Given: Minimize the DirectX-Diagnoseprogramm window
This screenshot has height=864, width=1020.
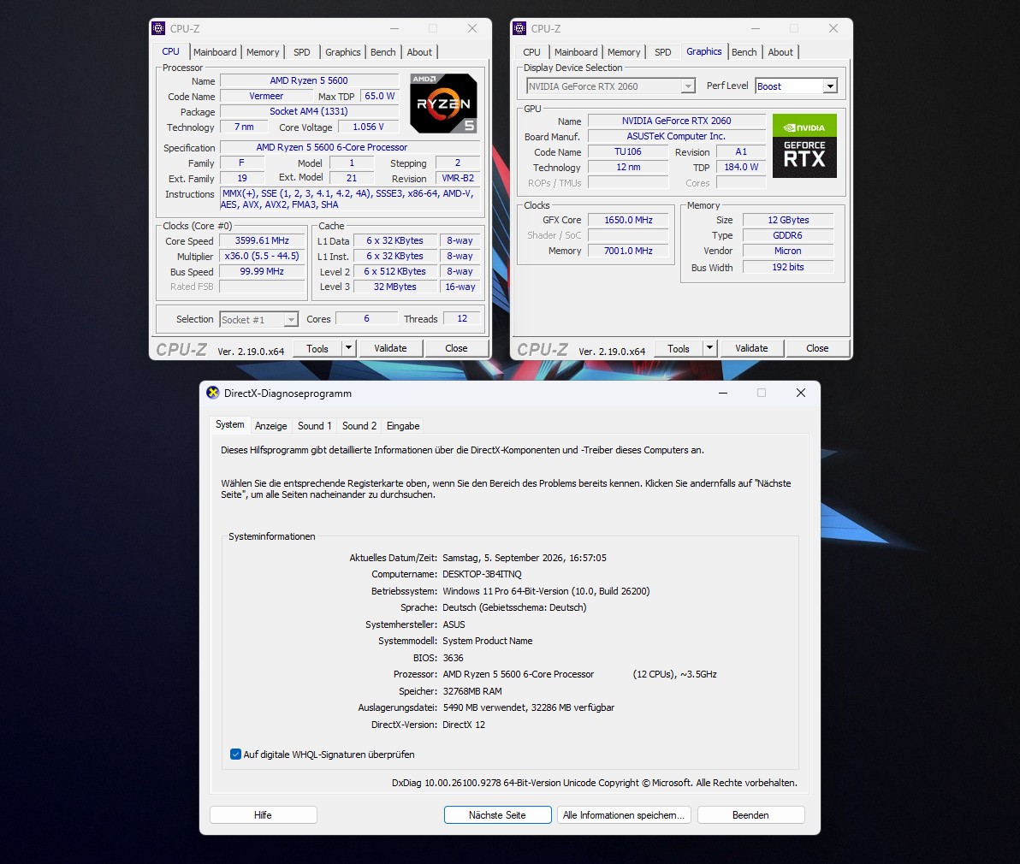Looking at the screenshot, I should tap(723, 393).
